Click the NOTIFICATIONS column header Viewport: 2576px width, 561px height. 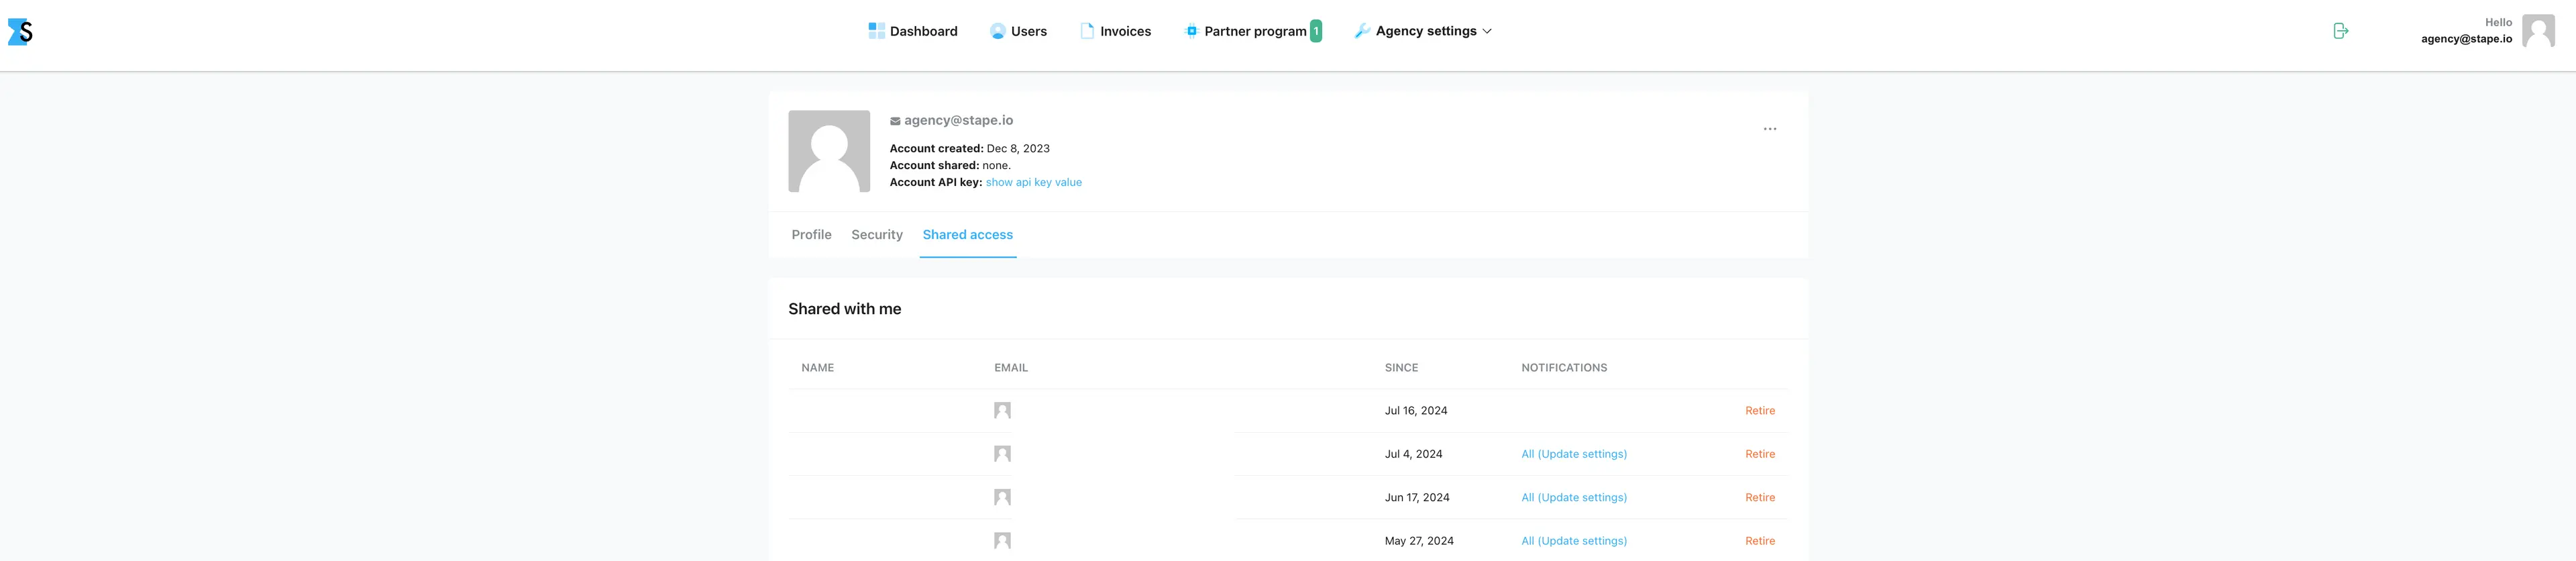(x=1564, y=368)
